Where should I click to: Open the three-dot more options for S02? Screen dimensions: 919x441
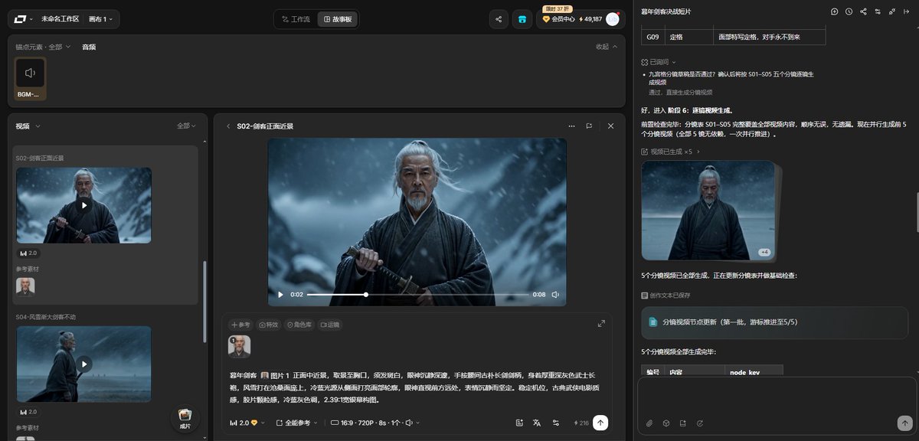(x=571, y=126)
